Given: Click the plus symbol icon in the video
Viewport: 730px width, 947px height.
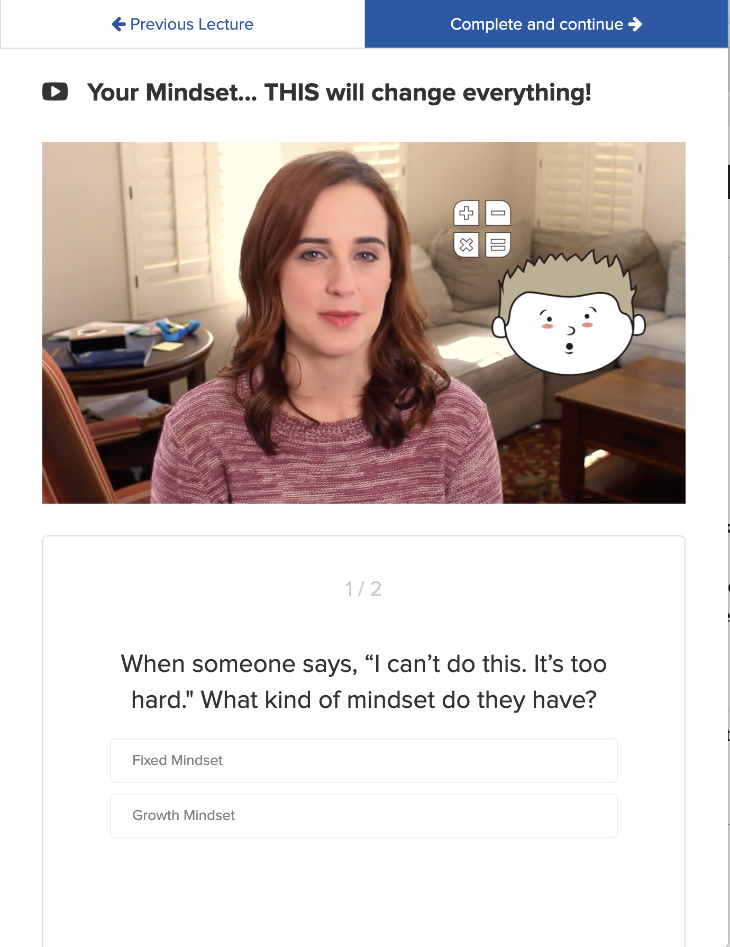Looking at the screenshot, I should [466, 213].
